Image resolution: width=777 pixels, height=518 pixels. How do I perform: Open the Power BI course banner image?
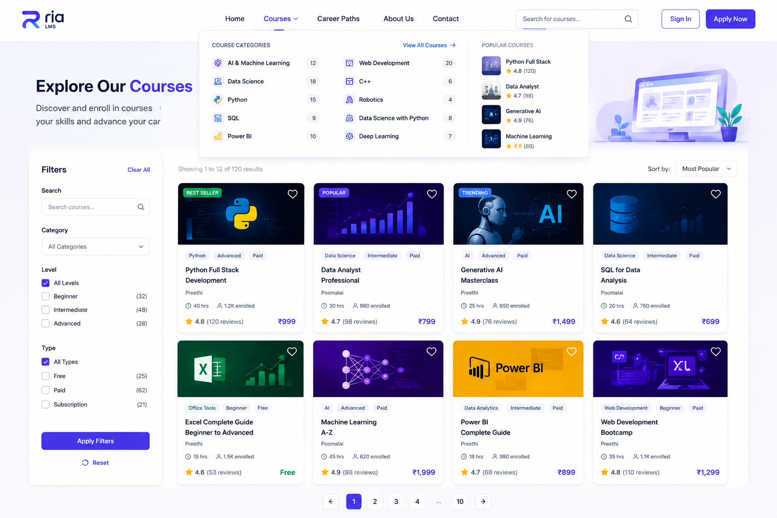518,369
